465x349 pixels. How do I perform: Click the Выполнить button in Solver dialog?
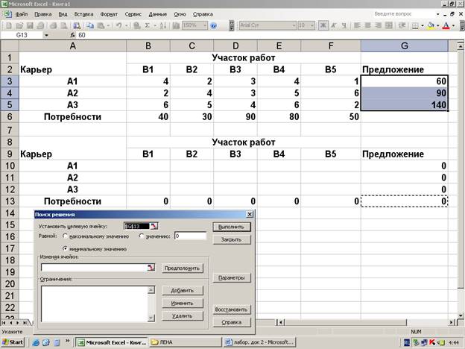pos(232,227)
